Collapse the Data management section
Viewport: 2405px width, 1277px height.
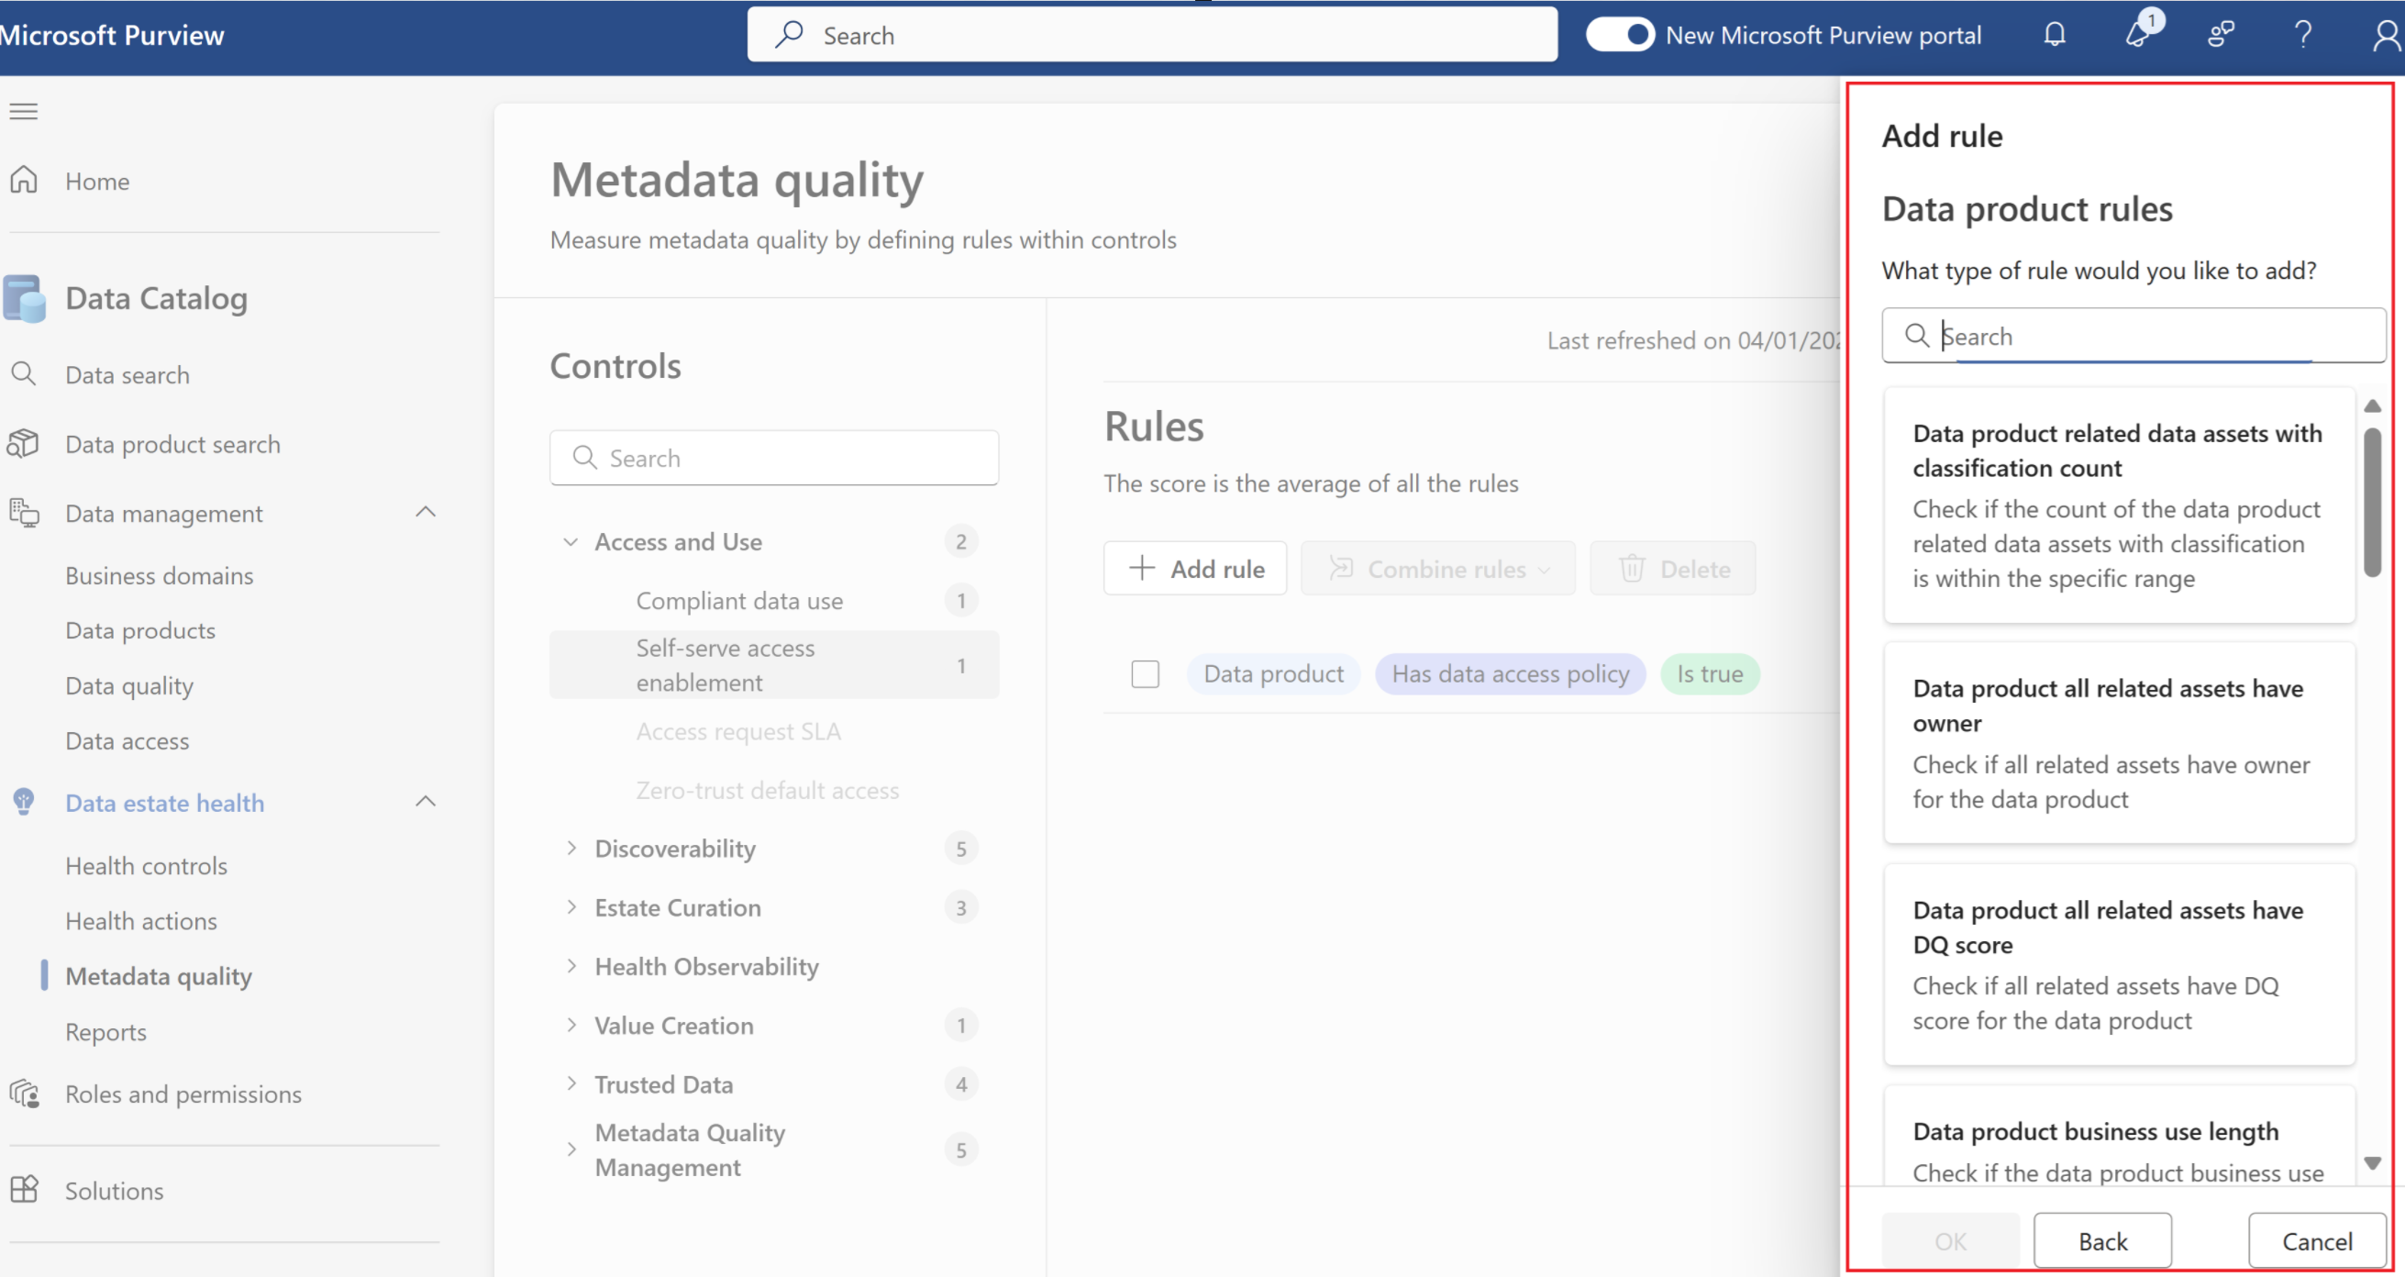click(x=425, y=513)
